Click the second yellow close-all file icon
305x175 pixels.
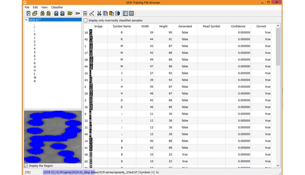coord(49,13)
